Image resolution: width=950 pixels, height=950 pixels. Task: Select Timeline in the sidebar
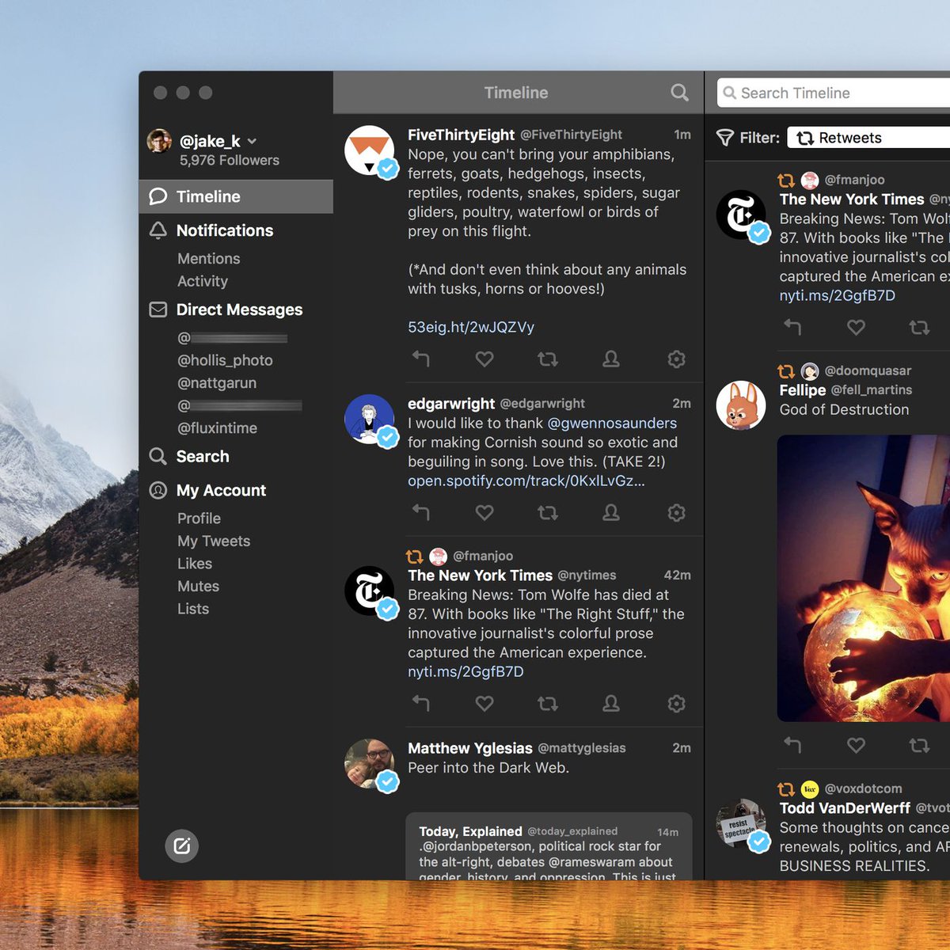[236, 196]
